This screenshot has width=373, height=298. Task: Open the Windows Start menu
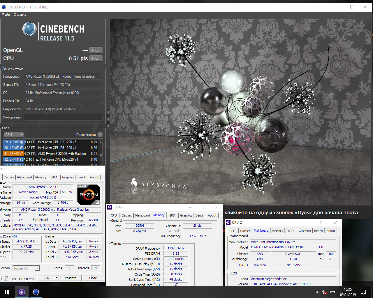tap(7, 292)
